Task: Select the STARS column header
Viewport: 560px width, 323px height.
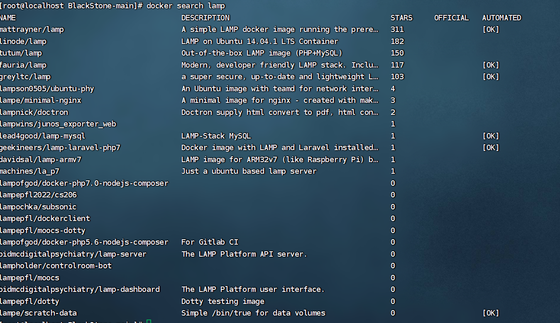Action: point(401,18)
